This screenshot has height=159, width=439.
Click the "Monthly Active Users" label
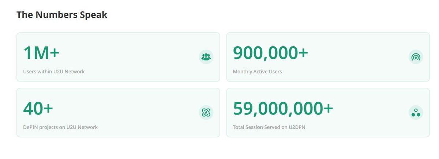point(258,72)
